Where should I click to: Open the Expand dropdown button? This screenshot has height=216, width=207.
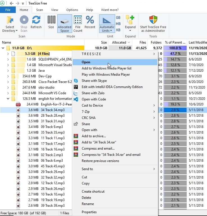pyautogui.click(x=130, y=24)
